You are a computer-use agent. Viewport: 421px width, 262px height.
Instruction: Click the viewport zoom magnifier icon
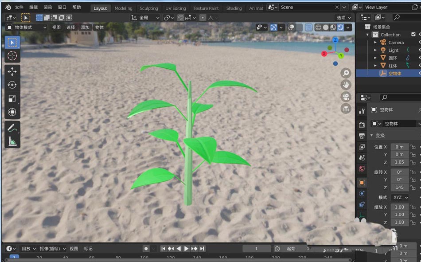[346, 73]
